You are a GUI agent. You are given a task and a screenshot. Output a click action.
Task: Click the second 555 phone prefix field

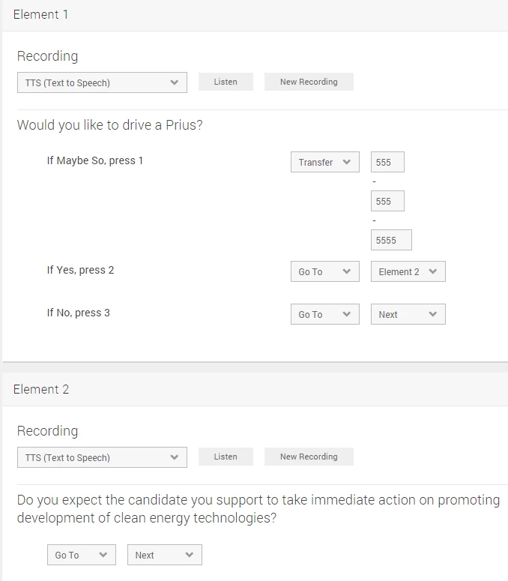pos(387,201)
